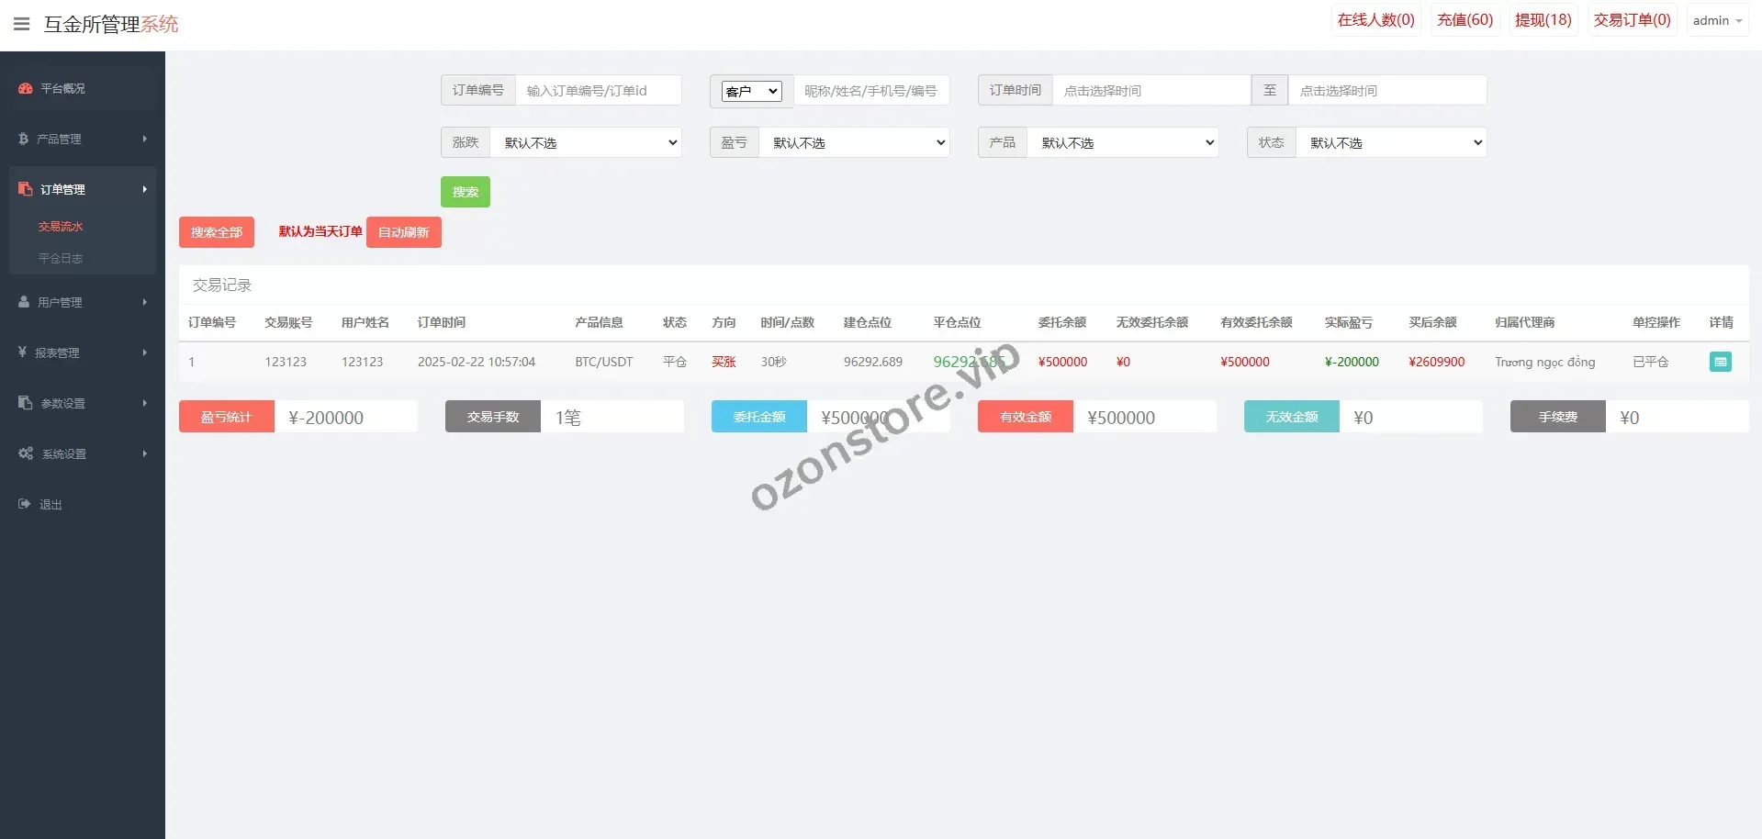Click the 退出 logout icon
The width and height of the screenshot is (1762, 839).
coord(24,504)
